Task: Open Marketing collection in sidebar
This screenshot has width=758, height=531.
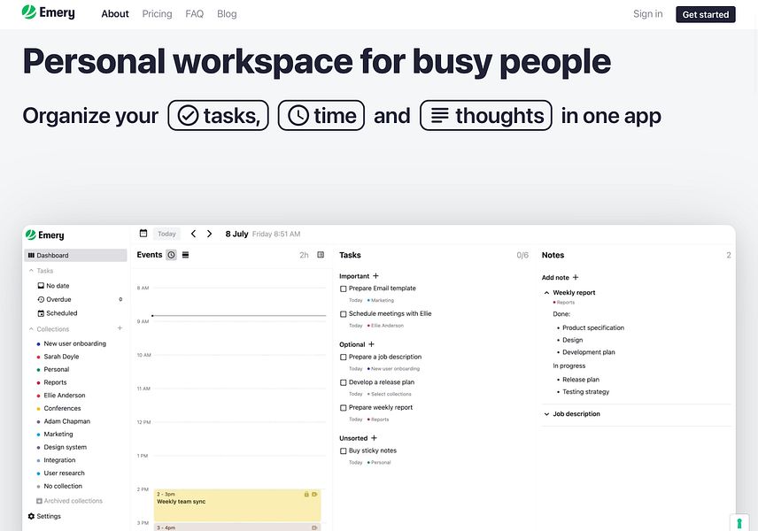Action: (58, 435)
